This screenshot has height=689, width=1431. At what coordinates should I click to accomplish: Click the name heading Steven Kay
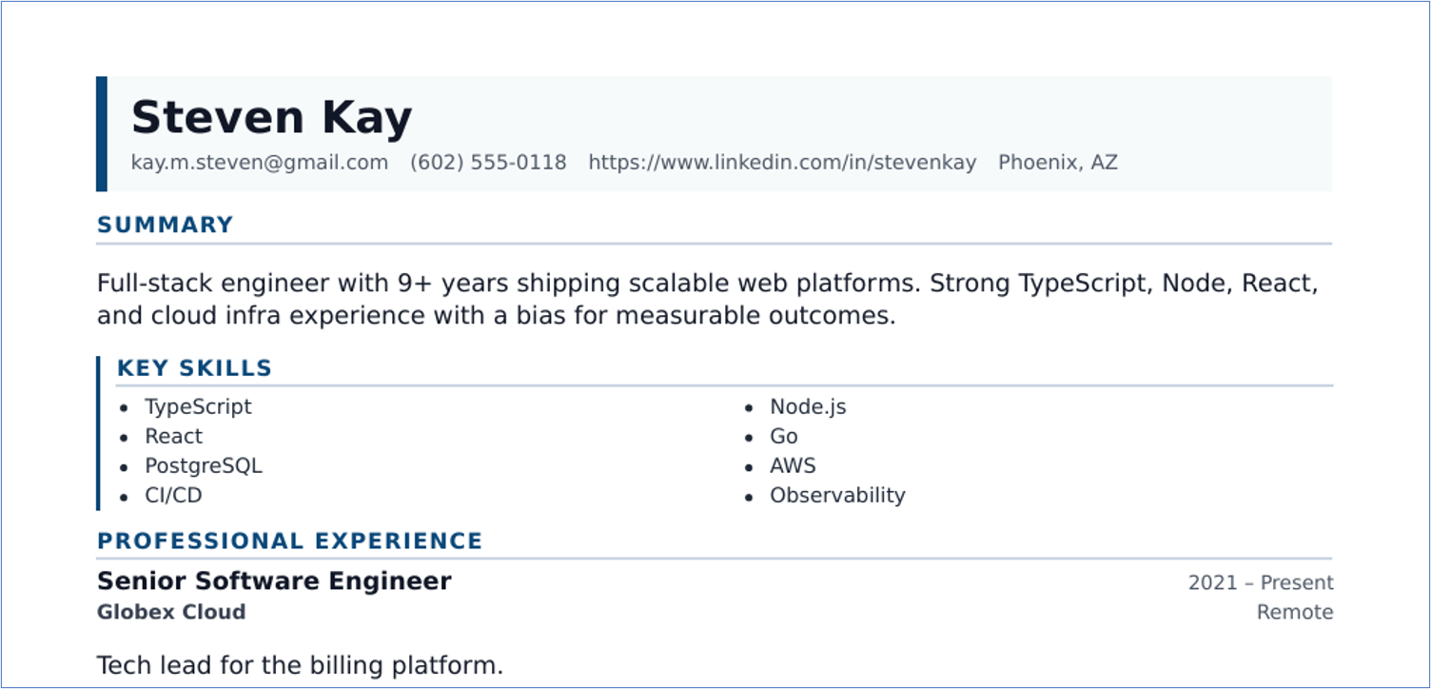(x=271, y=119)
